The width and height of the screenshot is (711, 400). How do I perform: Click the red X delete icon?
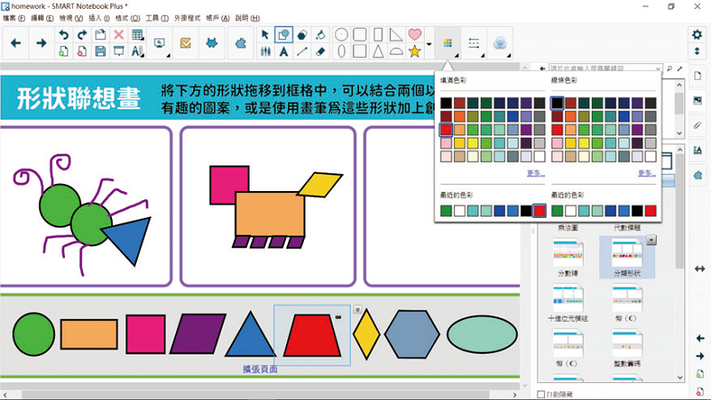[119, 34]
